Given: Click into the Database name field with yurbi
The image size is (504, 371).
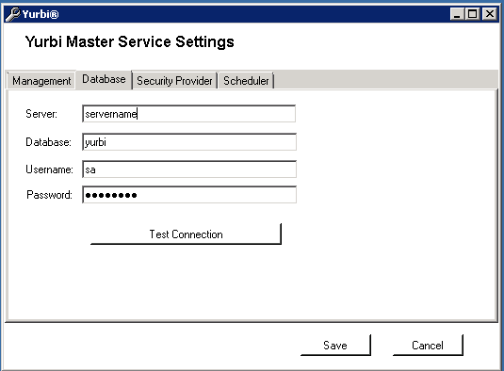Looking at the screenshot, I should click(189, 142).
